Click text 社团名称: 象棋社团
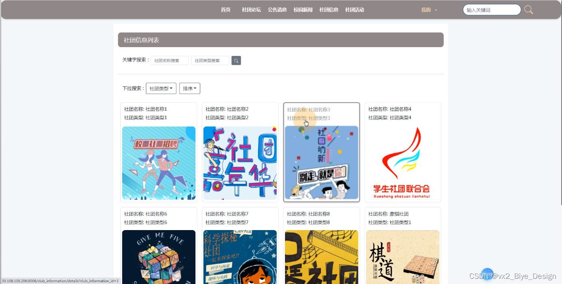This screenshot has height=284, width=562. 389,214
